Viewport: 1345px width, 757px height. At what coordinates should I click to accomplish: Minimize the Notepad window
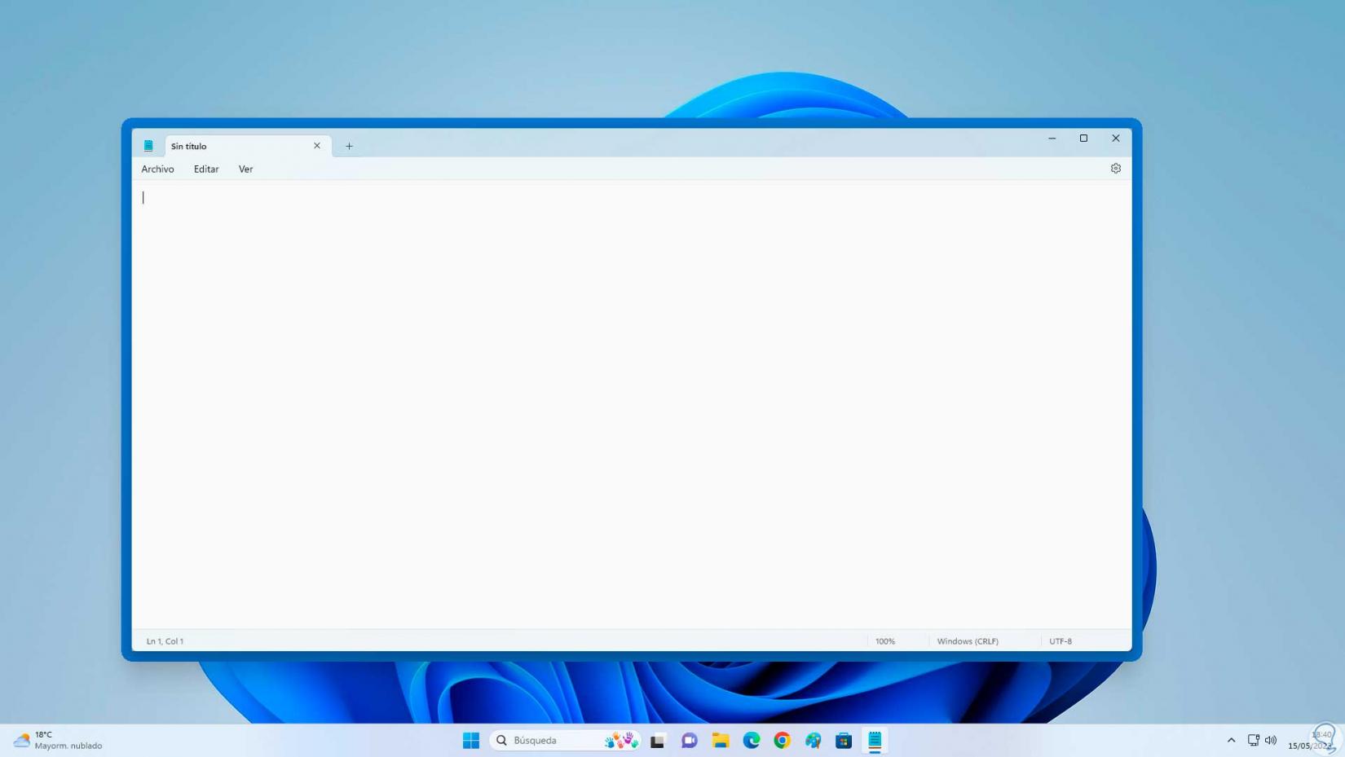point(1052,139)
